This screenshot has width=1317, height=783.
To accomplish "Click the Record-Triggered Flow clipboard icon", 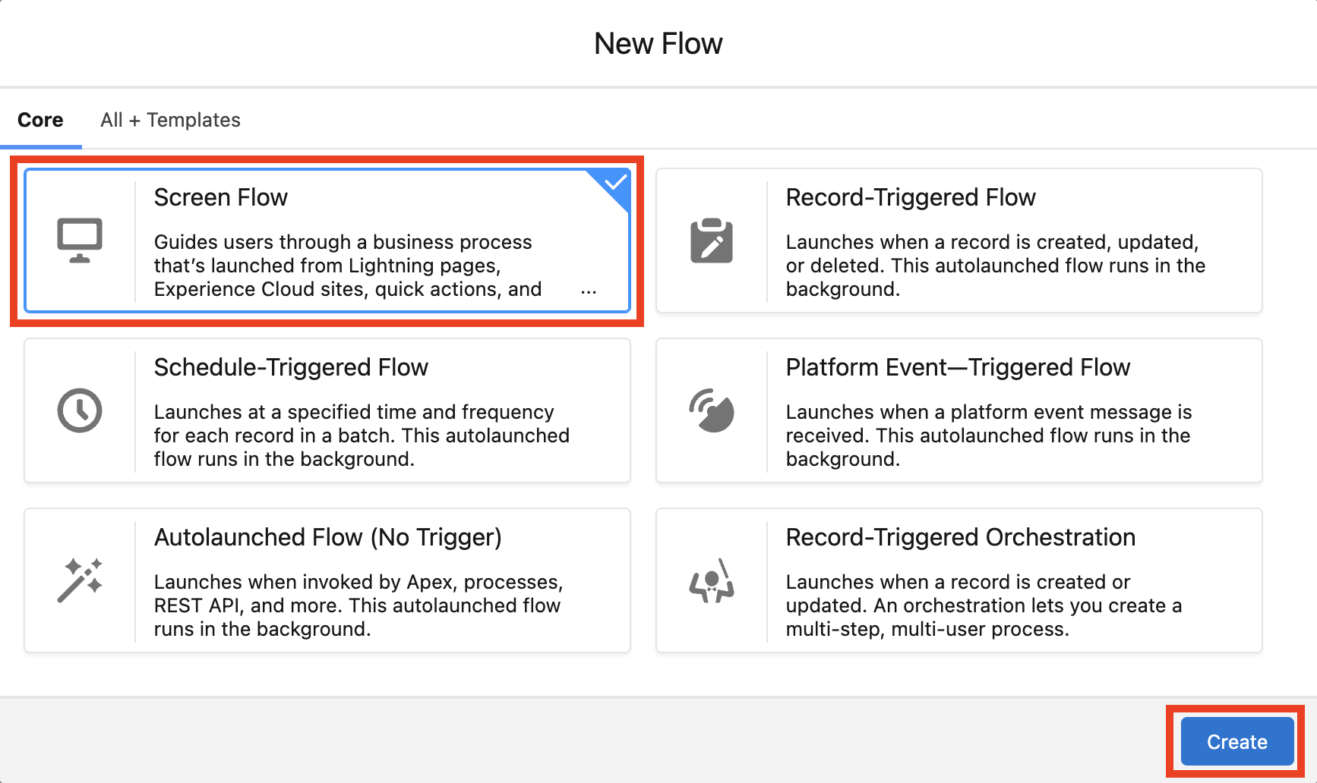I will [x=712, y=241].
